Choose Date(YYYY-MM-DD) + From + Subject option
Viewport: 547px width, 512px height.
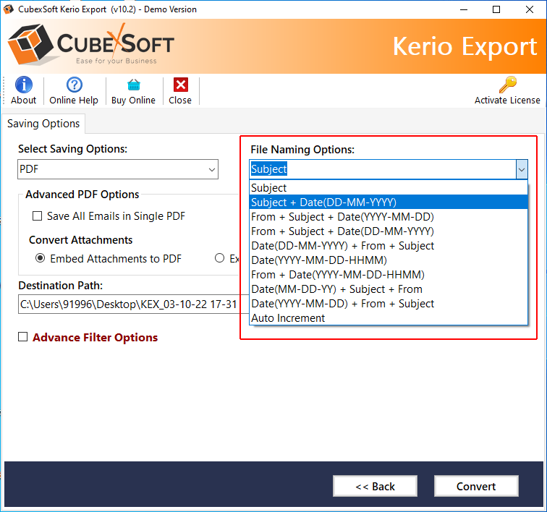click(x=389, y=304)
